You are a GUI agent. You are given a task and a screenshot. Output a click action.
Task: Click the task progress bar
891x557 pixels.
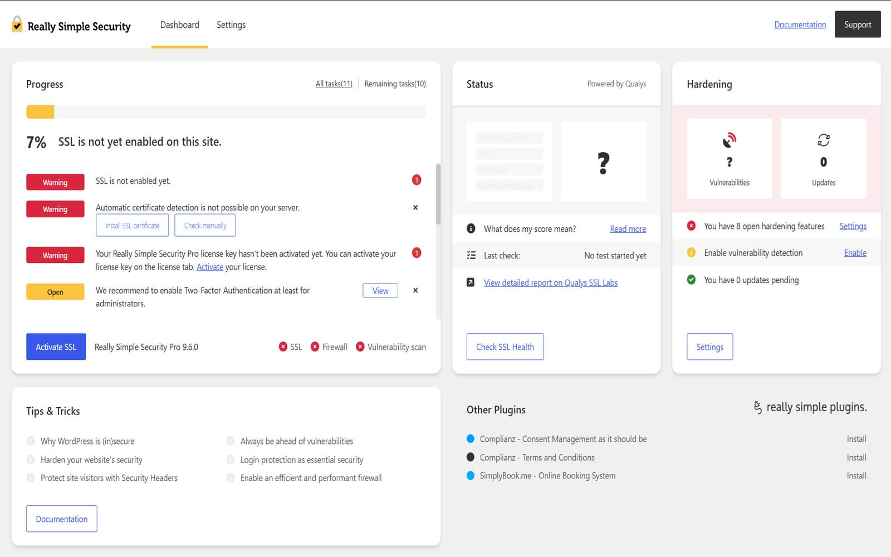coord(226,111)
